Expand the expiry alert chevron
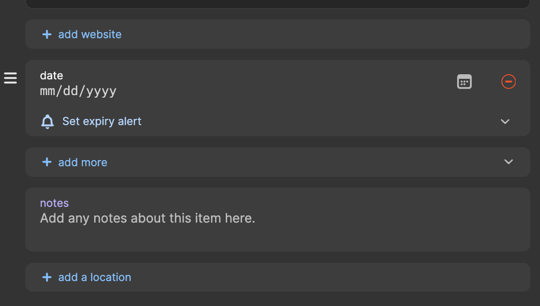540x306 pixels. tap(505, 122)
